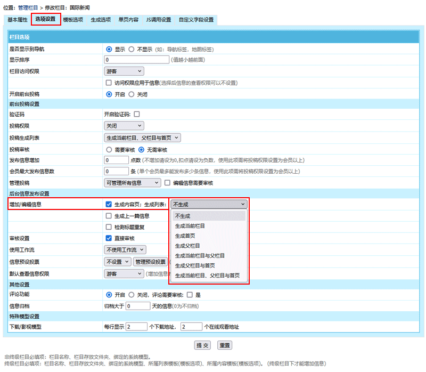Expand the 栏目访问权限 dropdown
426x372 pixels.
tap(124, 71)
